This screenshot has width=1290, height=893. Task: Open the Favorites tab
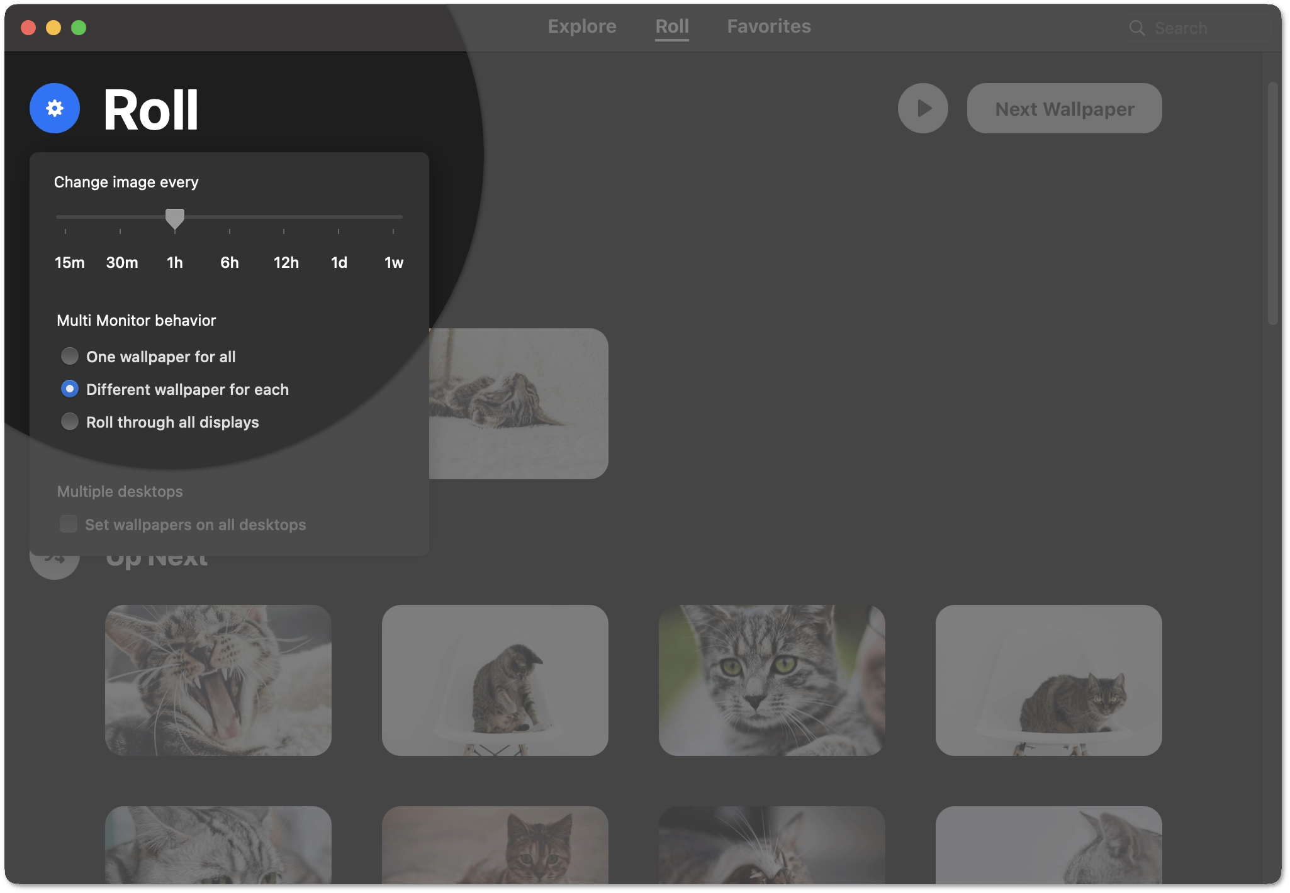[x=768, y=26]
